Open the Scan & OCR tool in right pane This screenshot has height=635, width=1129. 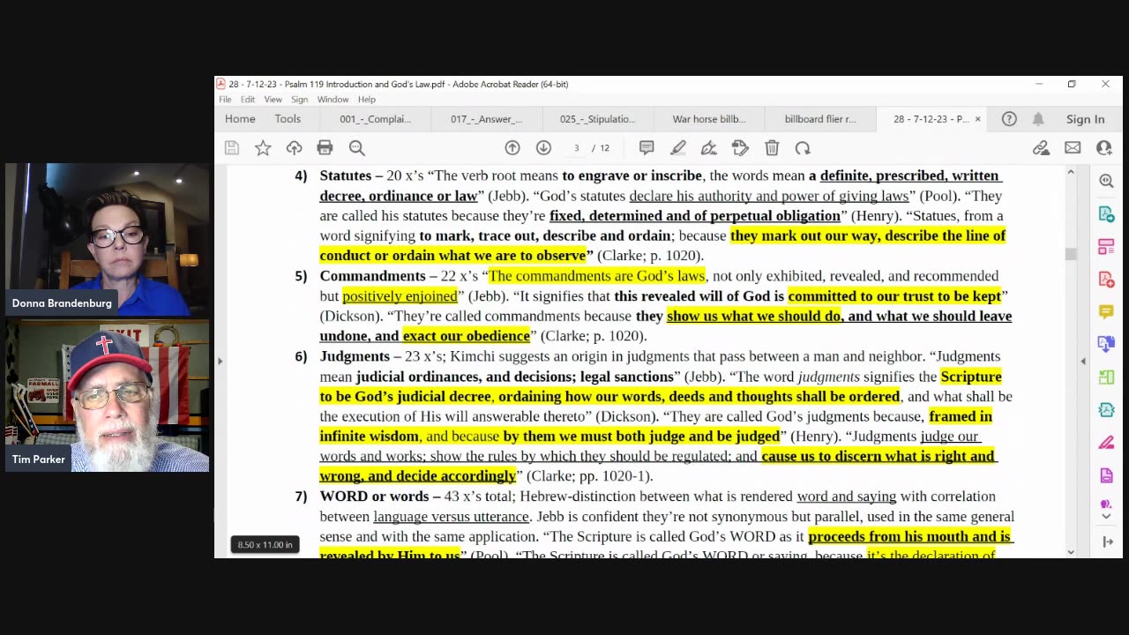pos(1106,377)
